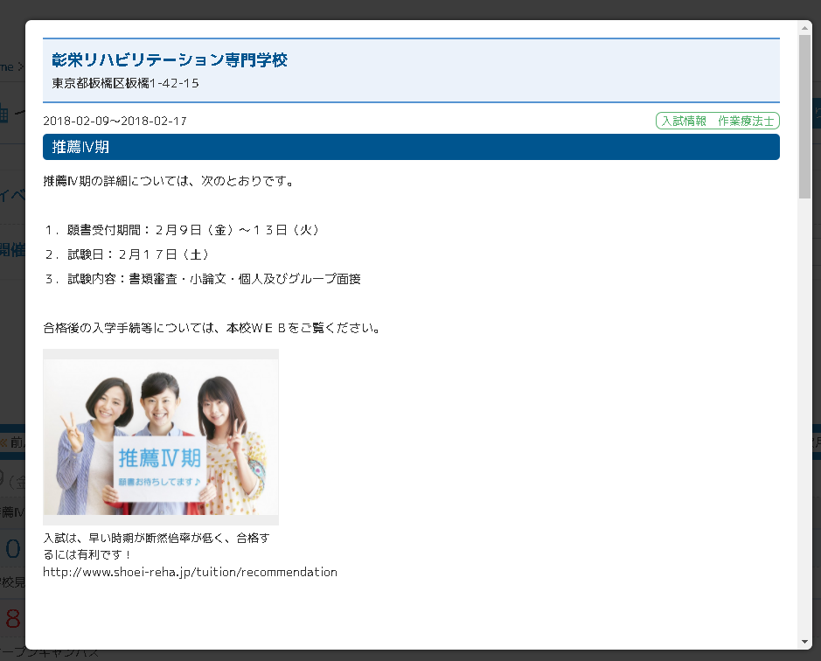Click the 推薦IV期 blue heading bar
821x661 pixels.
pyautogui.click(x=411, y=147)
